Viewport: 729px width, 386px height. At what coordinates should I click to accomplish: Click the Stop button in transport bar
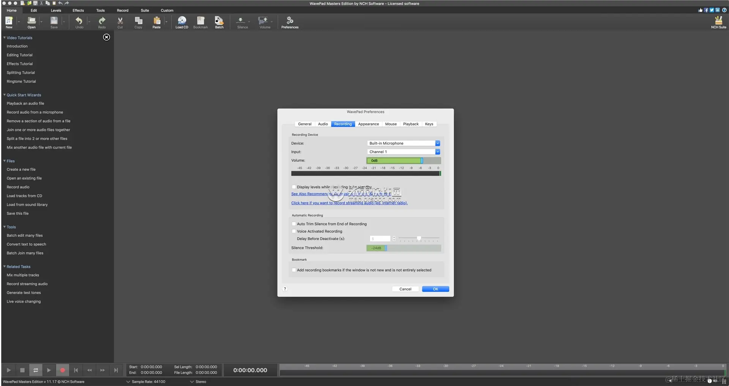(x=22, y=370)
